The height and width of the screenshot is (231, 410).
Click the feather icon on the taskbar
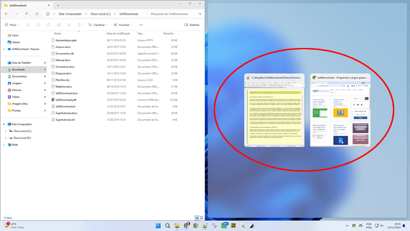coord(252,226)
